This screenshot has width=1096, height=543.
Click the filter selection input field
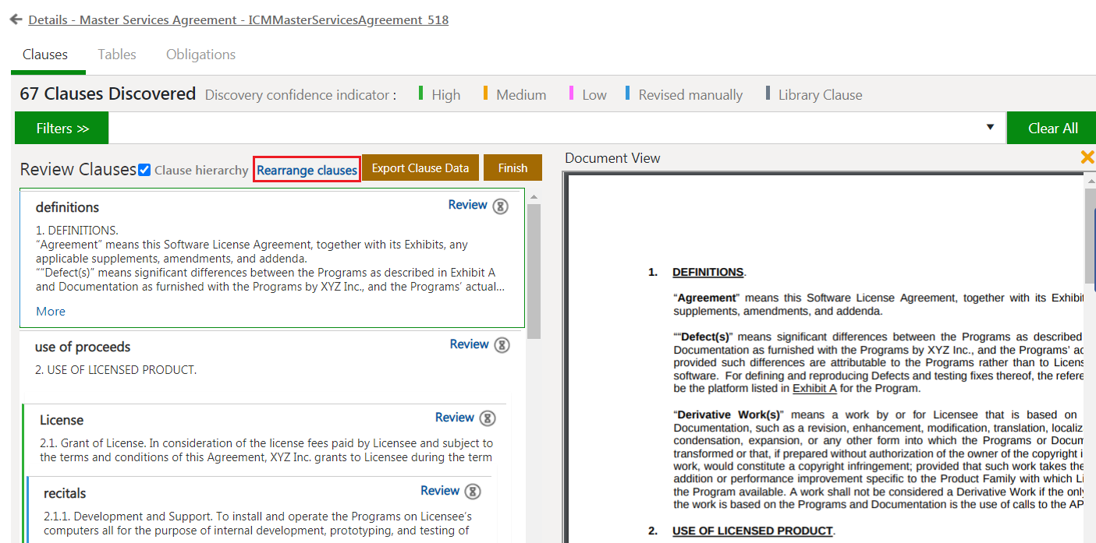click(x=546, y=129)
